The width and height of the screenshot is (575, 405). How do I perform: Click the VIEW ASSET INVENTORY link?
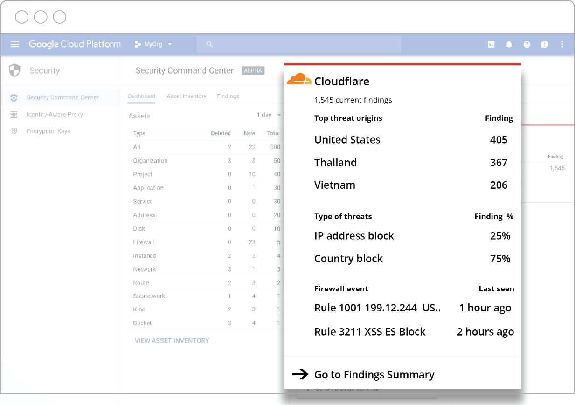tap(172, 340)
